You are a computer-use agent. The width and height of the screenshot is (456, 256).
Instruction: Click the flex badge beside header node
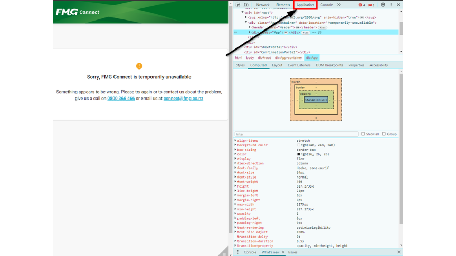coord(322,27)
